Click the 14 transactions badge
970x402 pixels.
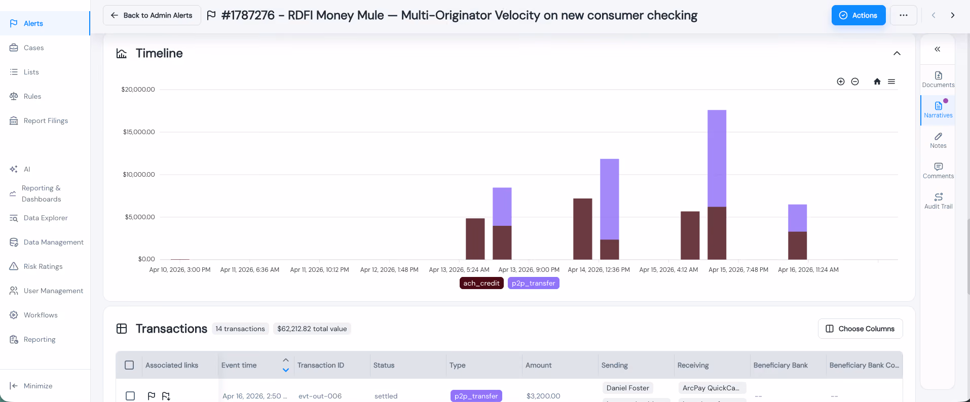click(x=240, y=329)
